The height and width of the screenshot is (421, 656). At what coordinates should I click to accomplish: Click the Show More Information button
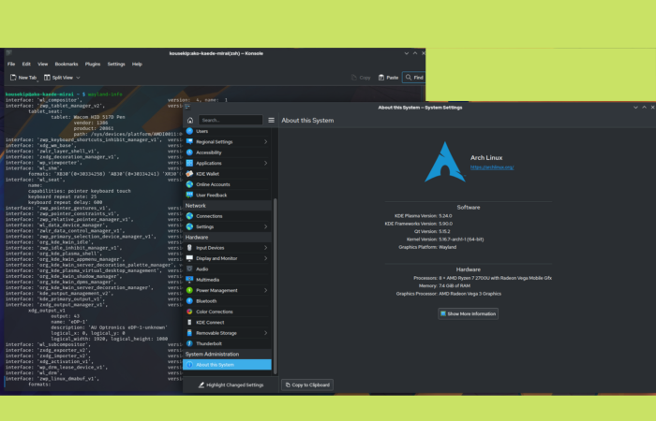(x=469, y=313)
